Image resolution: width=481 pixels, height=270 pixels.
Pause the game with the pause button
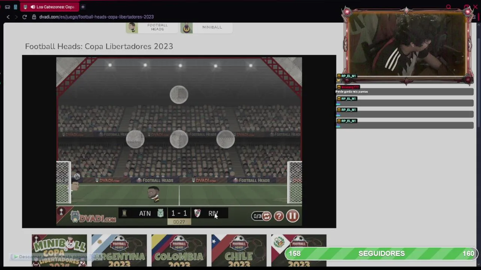(x=292, y=216)
